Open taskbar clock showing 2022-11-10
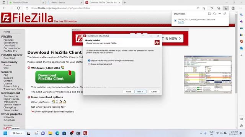This screenshot has height=137, width=245. [x=234, y=133]
